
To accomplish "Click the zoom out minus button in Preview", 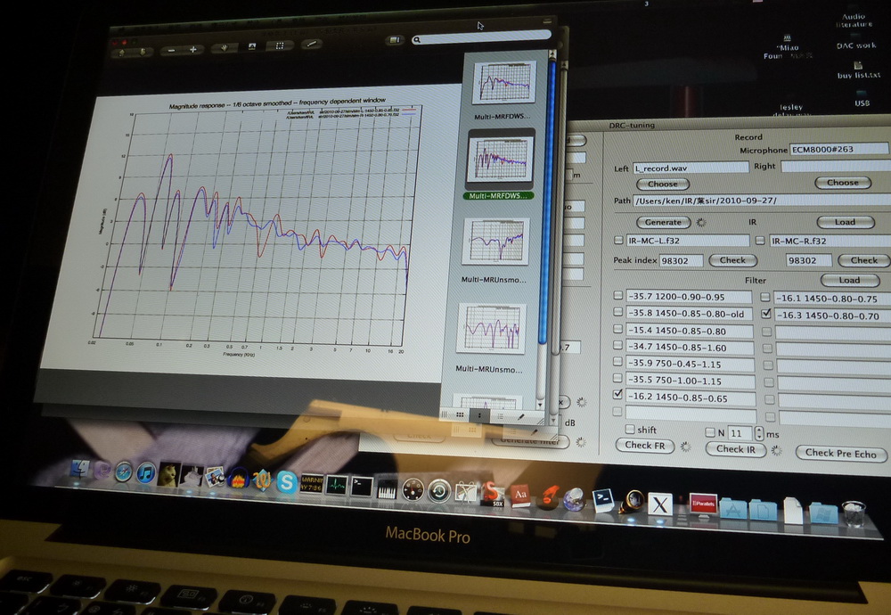I will pyautogui.click(x=171, y=49).
